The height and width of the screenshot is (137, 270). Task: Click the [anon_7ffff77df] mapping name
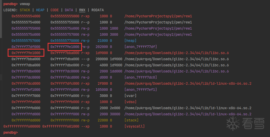point(141,47)
